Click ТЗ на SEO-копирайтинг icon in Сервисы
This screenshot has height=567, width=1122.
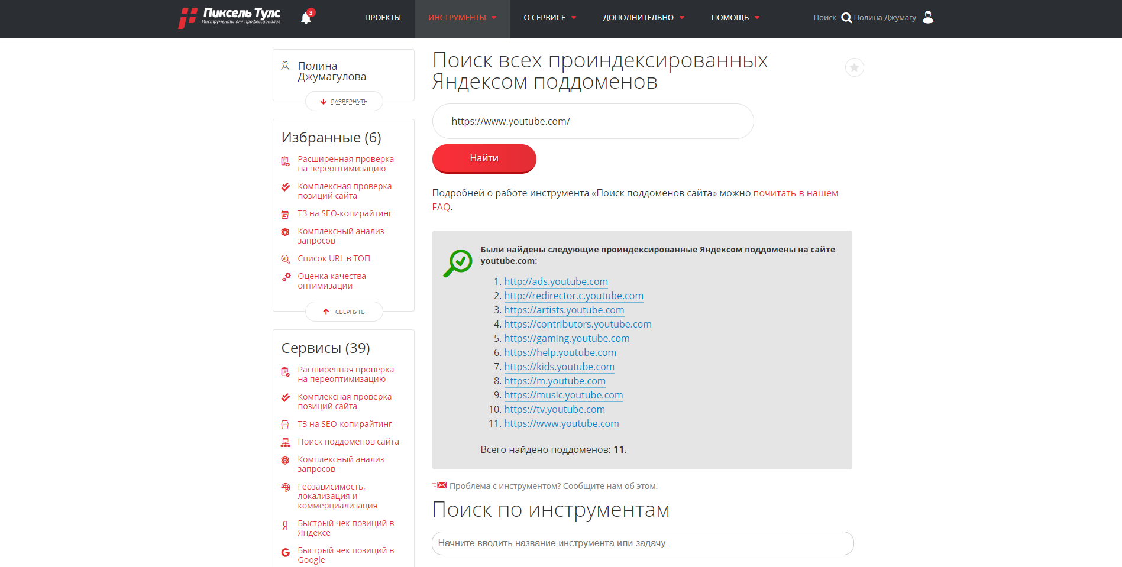tap(285, 425)
